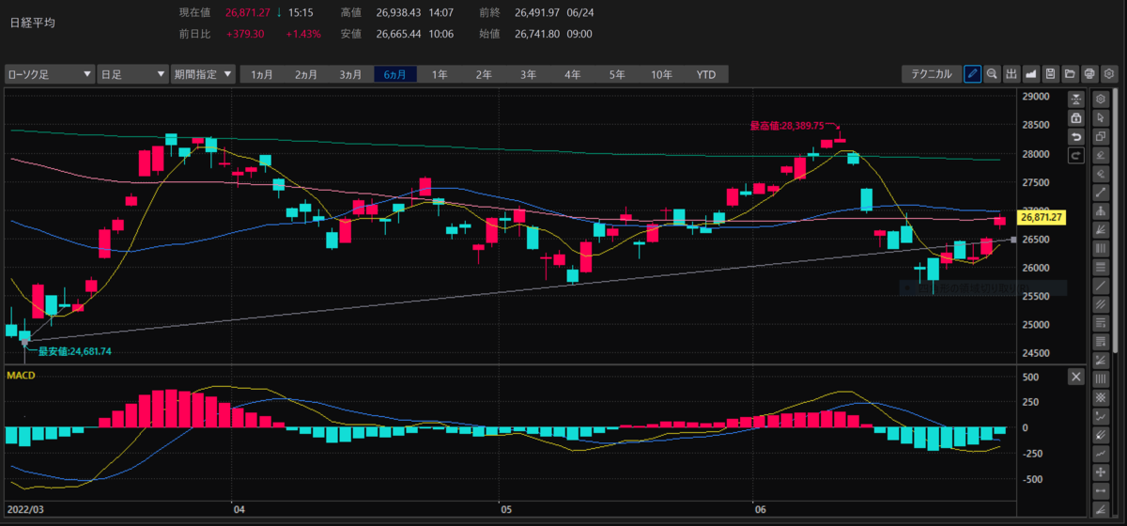Close the MACD indicator panel
The height and width of the screenshot is (526, 1127).
(1076, 377)
